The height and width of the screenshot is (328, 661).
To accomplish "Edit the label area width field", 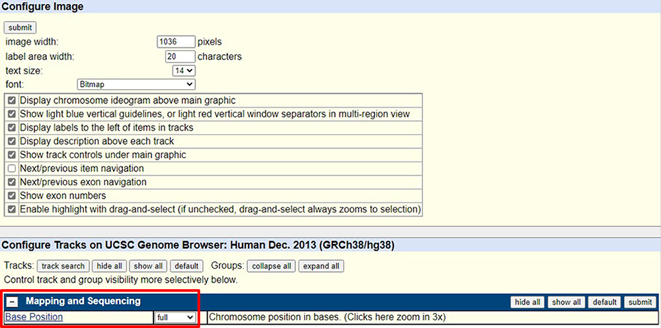I will 180,57.
